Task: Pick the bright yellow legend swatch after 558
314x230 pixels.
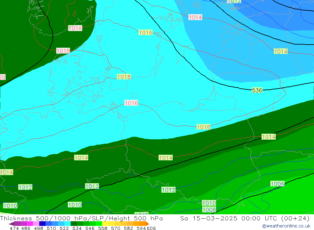Action: 105,224
